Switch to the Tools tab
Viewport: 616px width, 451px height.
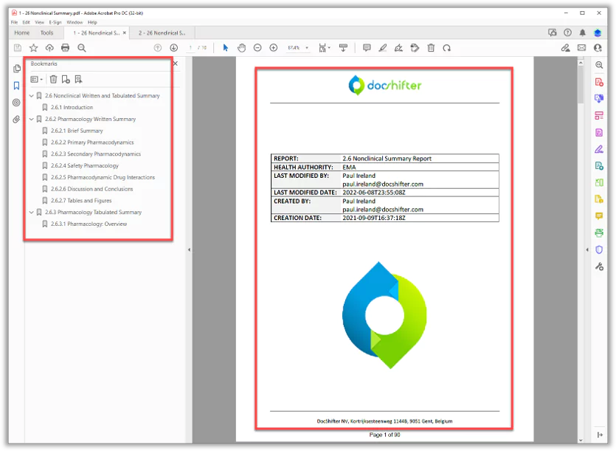(46, 33)
